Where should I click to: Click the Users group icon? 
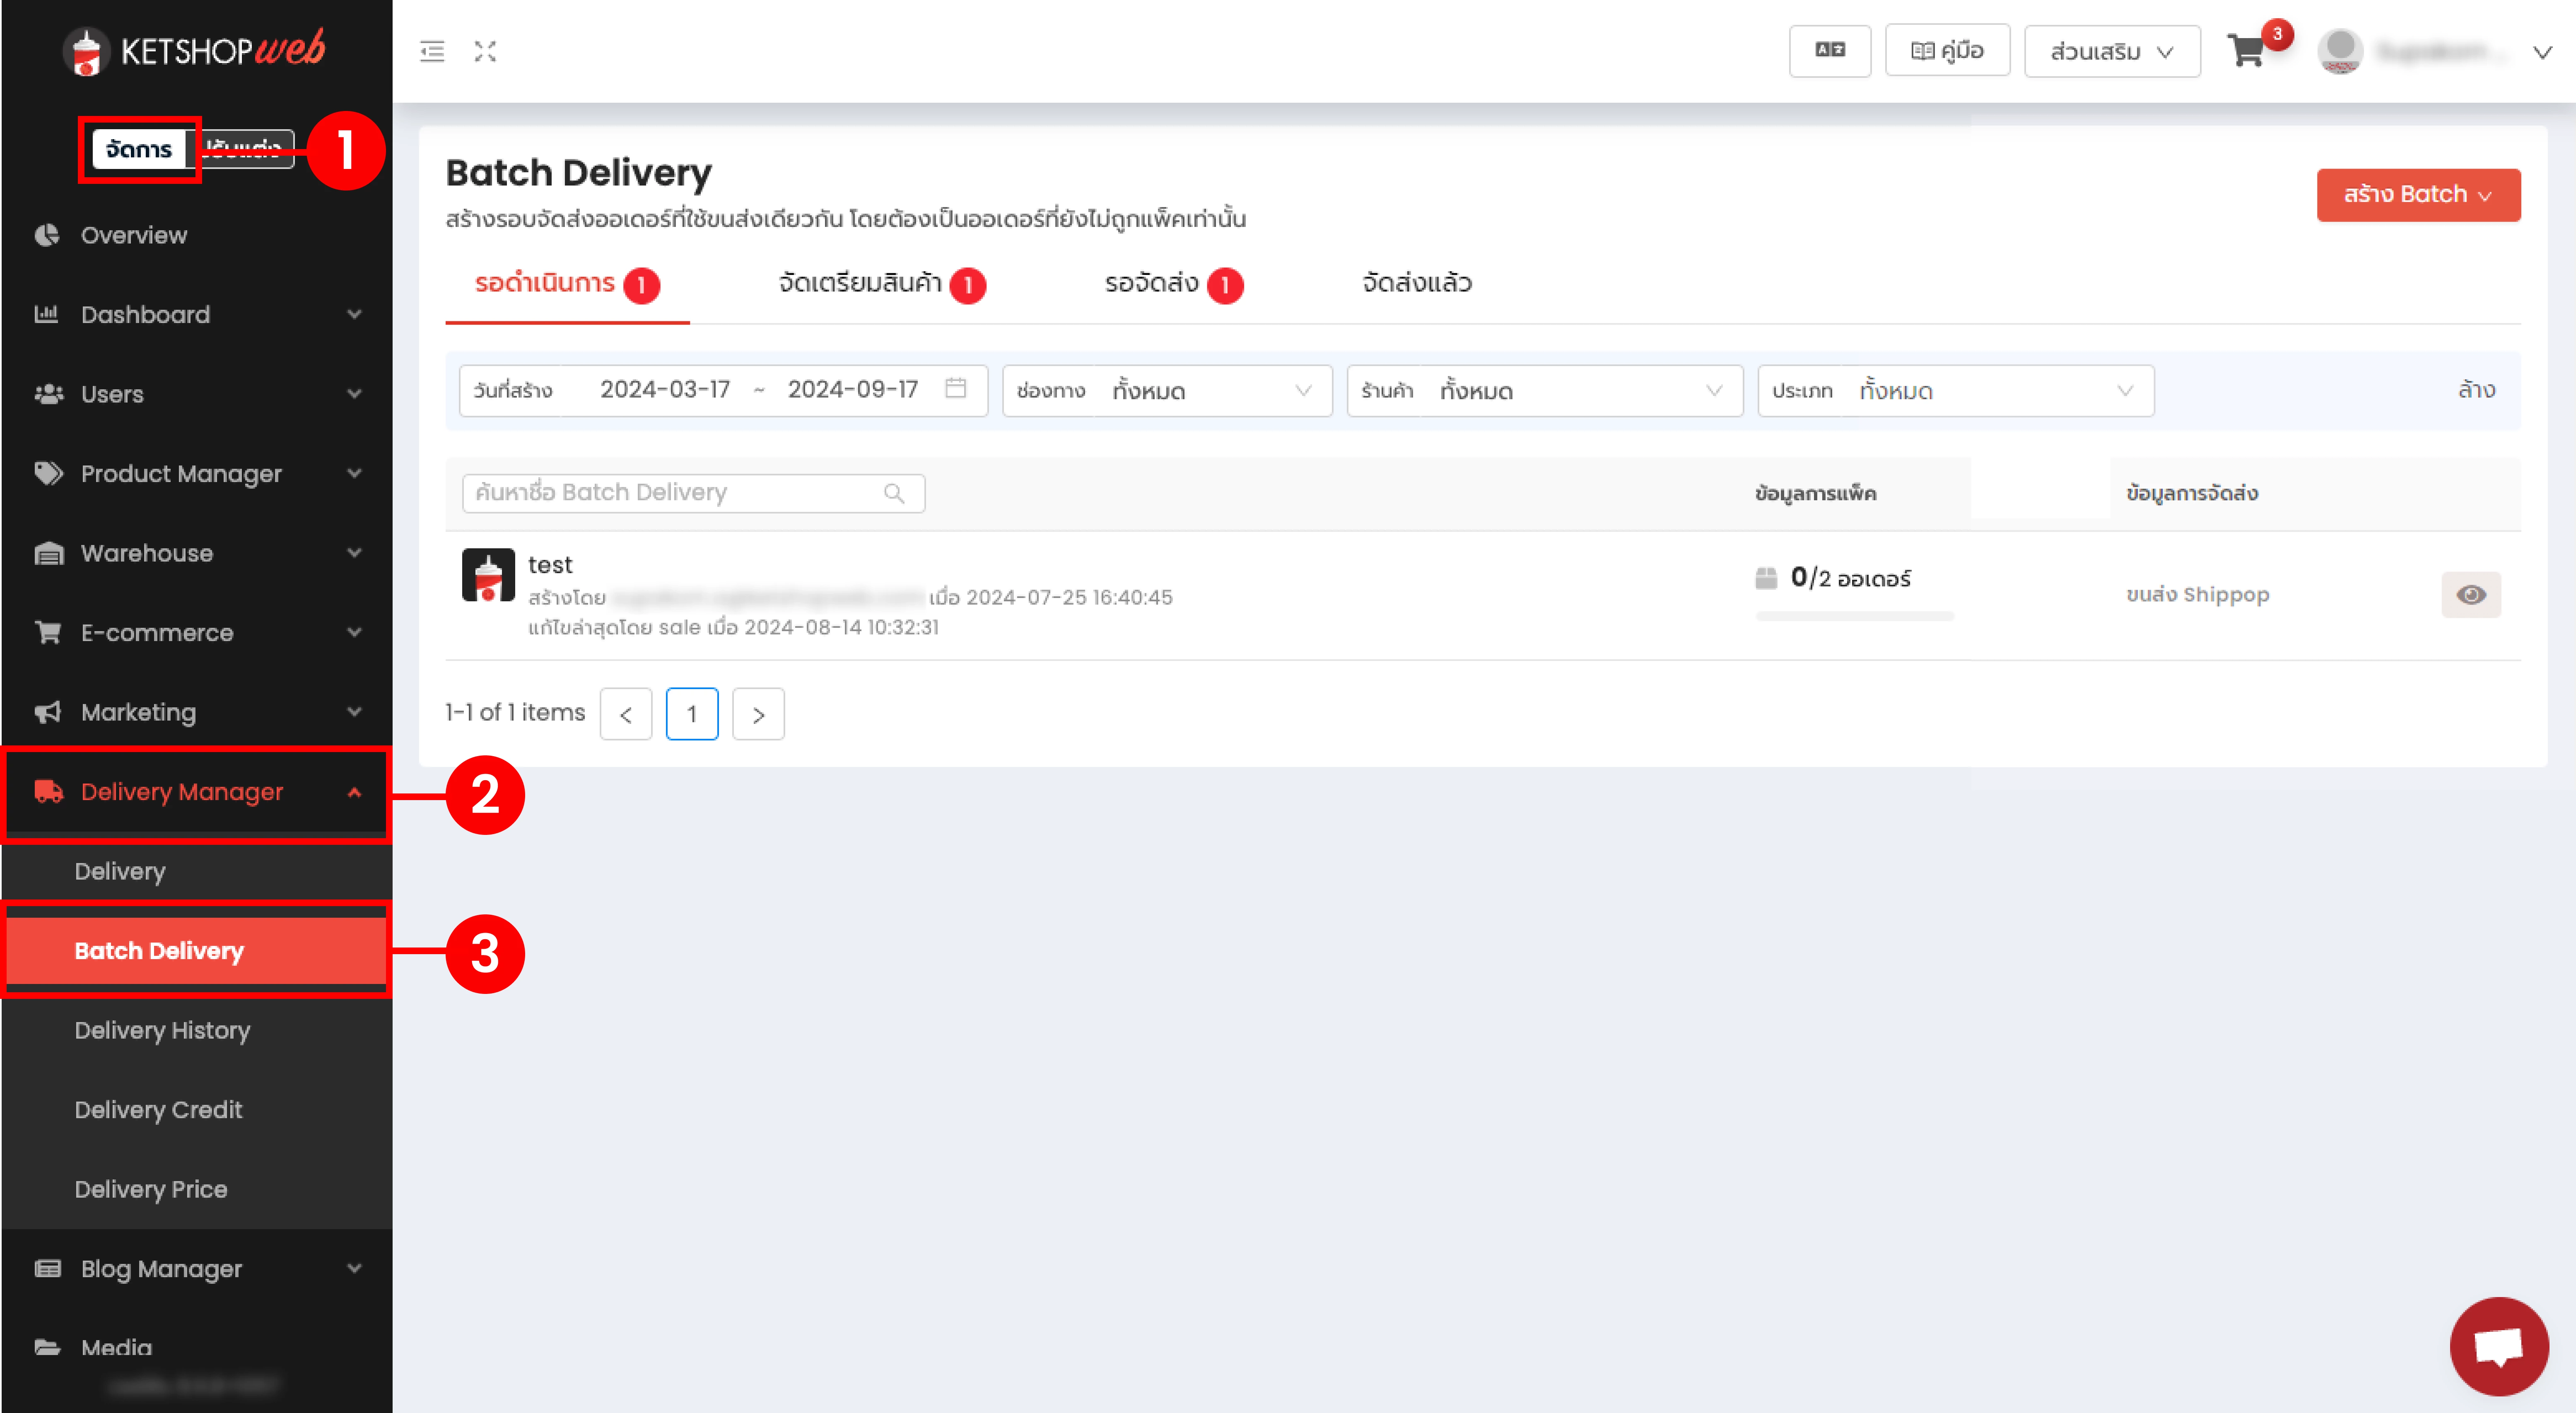tap(48, 394)
